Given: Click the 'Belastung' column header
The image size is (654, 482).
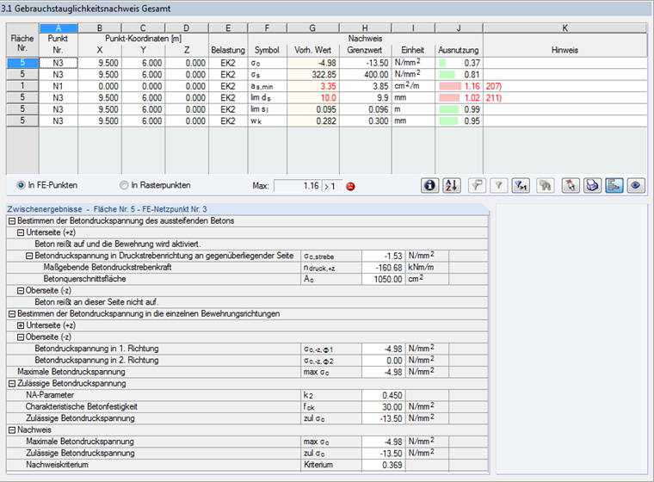Looking at the screenshot, I should 228,50.
